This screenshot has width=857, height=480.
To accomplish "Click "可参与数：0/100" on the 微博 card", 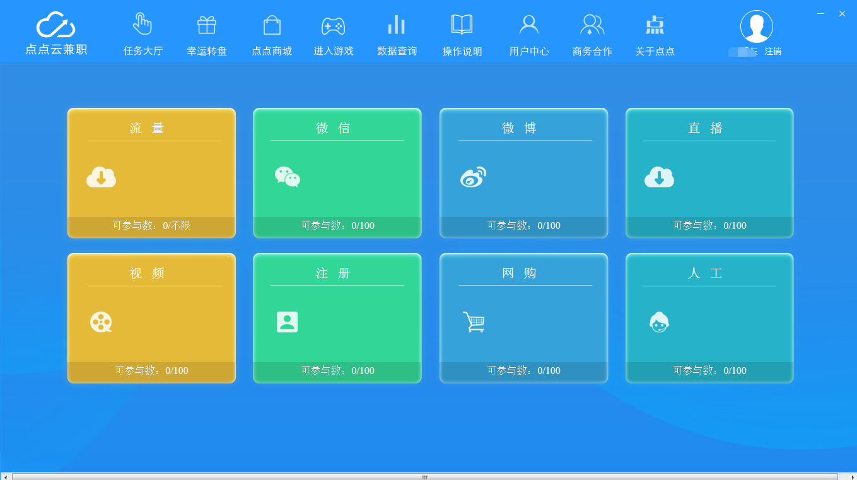I will click(523, 226).
